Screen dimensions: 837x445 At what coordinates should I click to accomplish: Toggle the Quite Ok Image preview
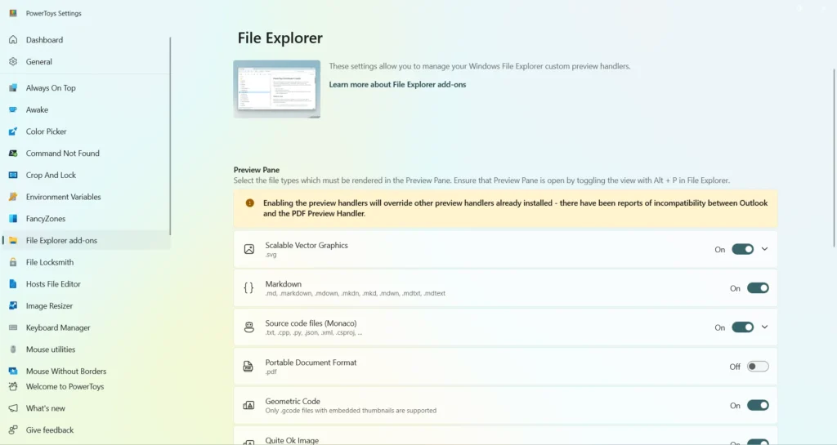pos(758,443)
